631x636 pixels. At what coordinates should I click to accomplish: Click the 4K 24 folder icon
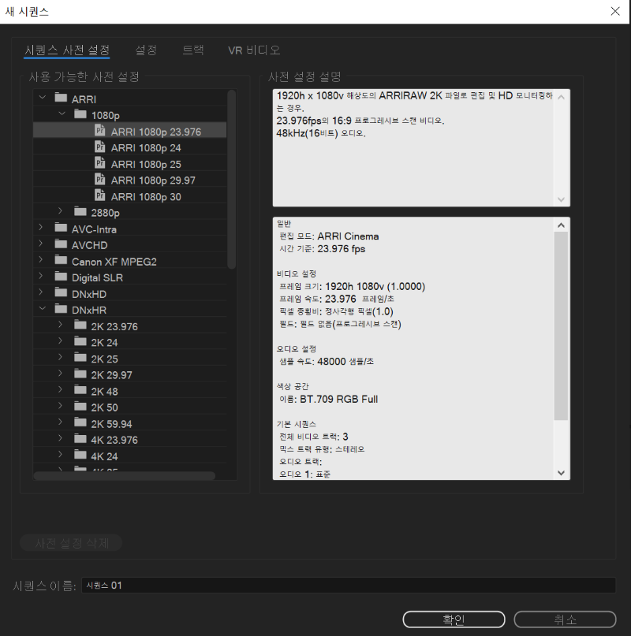click(x=80, y=455)
